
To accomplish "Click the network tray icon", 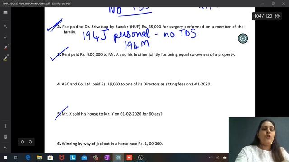I will (x=218, y=157).
